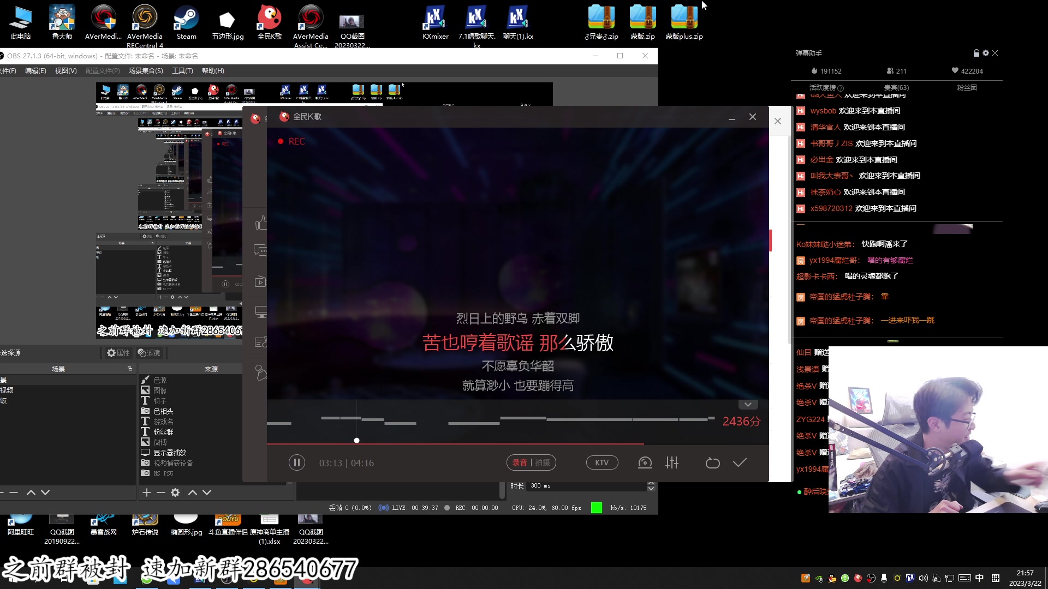The image size is (1048, 589).
Task: Click the song progress bar
Action: click(x=517, y=444)
